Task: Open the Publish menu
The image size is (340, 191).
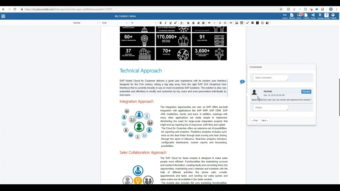Action: click(x=333, y=16)
